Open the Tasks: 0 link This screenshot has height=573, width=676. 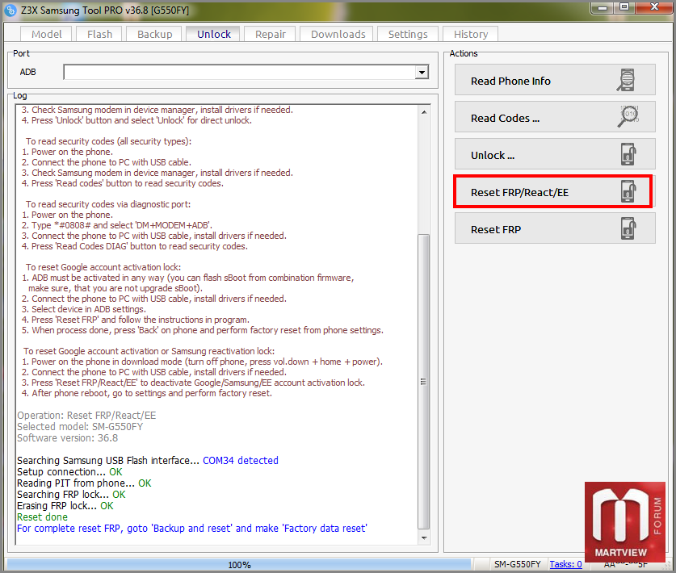pos(565,564)
